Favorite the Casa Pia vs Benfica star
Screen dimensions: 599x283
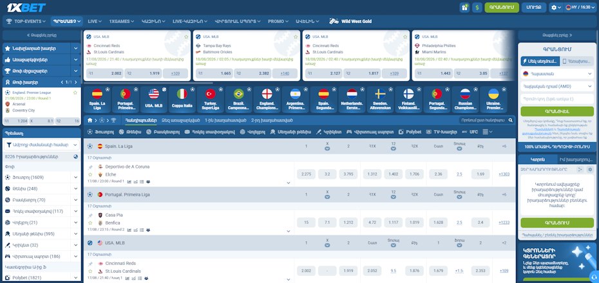(x=90, y=223)
